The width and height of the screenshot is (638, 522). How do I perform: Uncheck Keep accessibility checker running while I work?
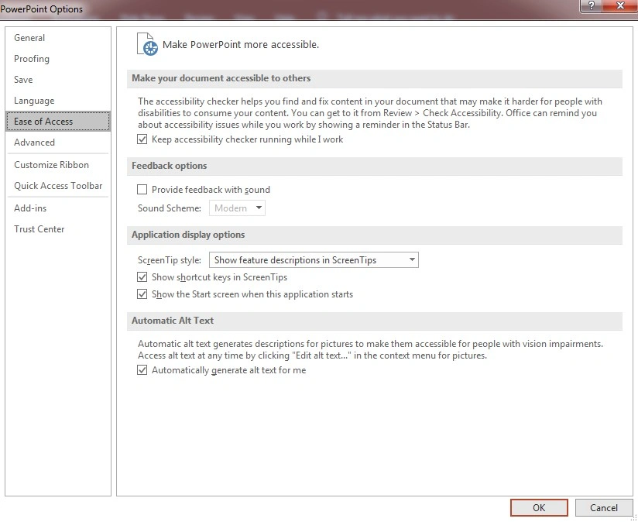click(142, 140)
